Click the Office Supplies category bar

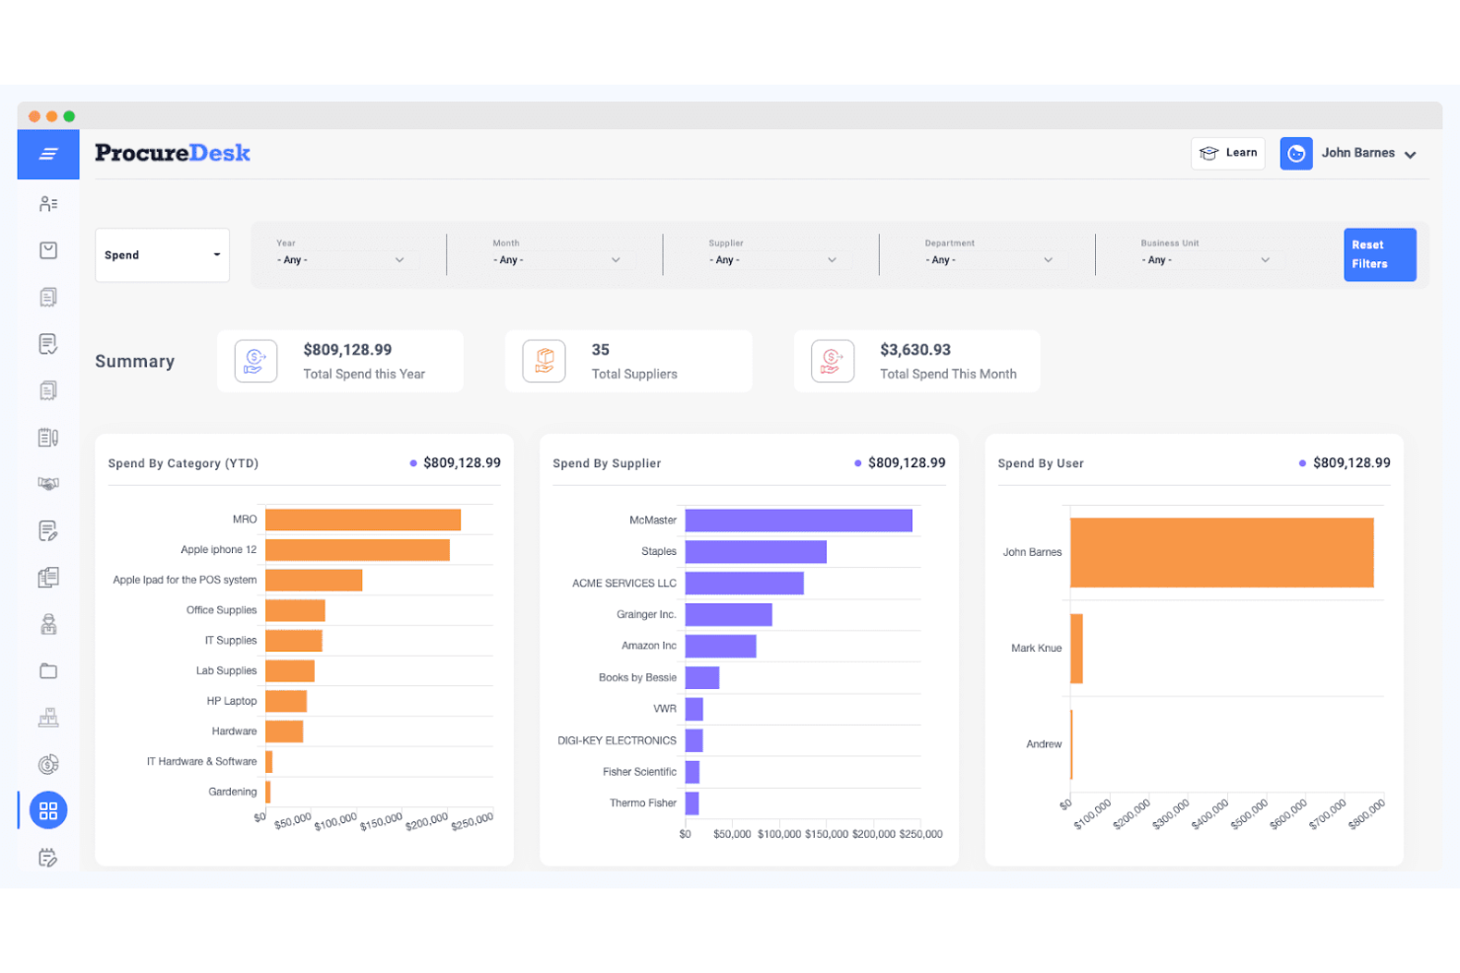coord(295,610)
